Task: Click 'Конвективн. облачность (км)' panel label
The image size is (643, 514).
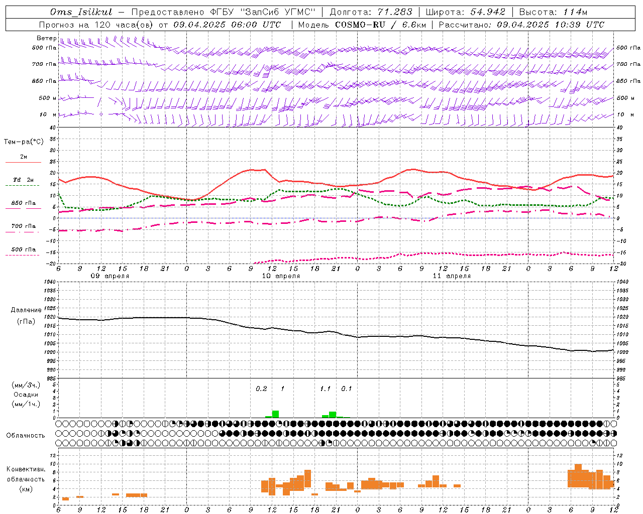Action: [x=26, y=479]
